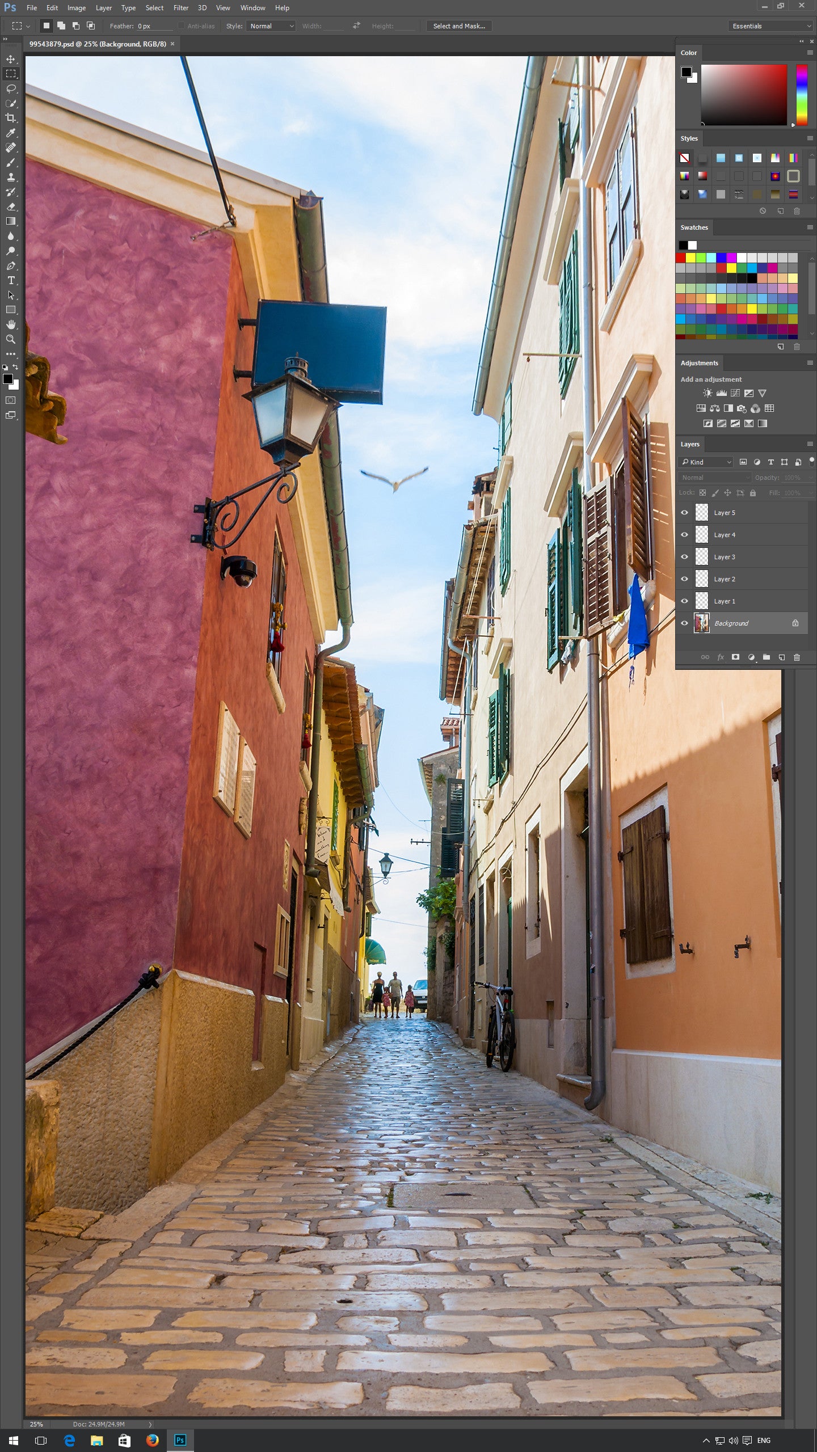Image resolution: width=817 pixels, height=1452 pixels.
Task: Pick a color from the hue spectrum strip
Action: click(x=801, y=94)
